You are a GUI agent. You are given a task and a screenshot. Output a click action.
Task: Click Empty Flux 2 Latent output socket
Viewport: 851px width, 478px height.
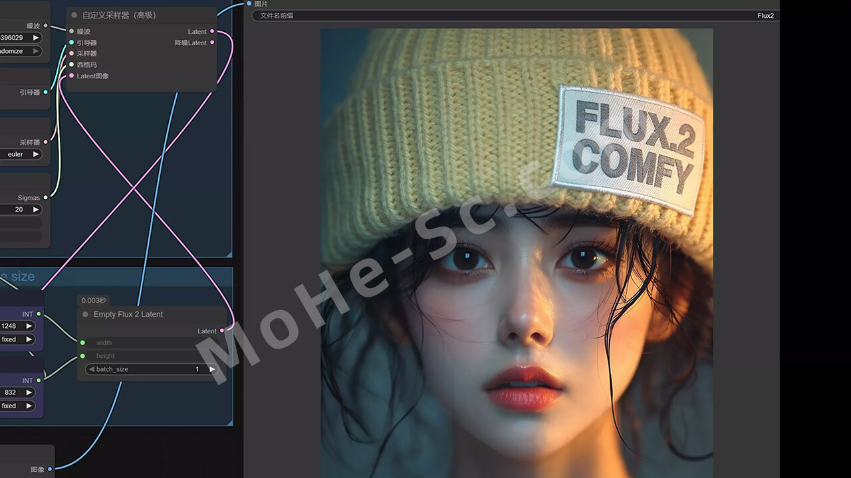221,331
